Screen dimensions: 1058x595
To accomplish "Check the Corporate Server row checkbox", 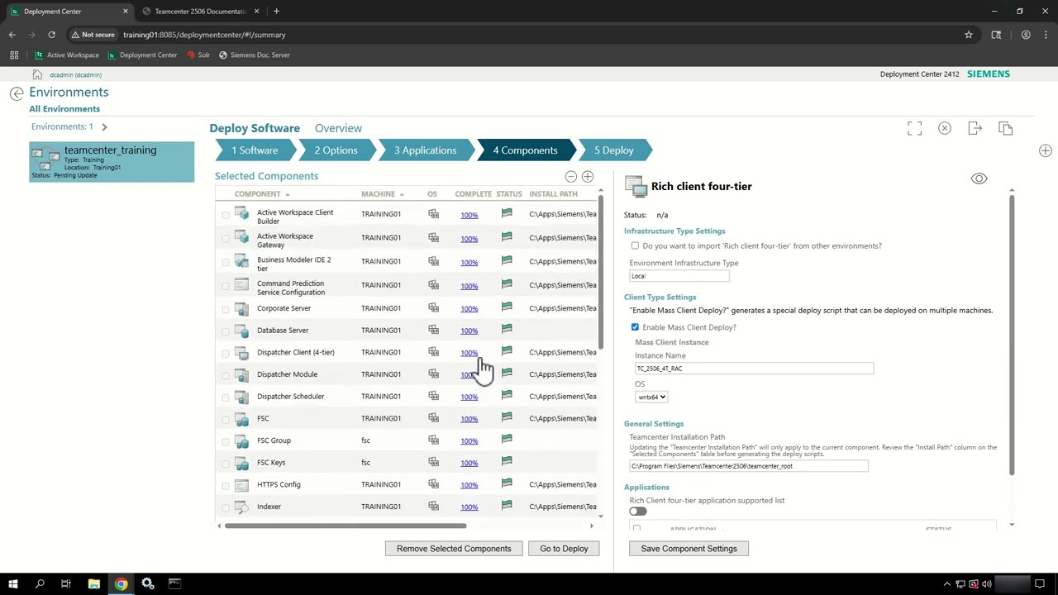I will click(x=226, y=309).
